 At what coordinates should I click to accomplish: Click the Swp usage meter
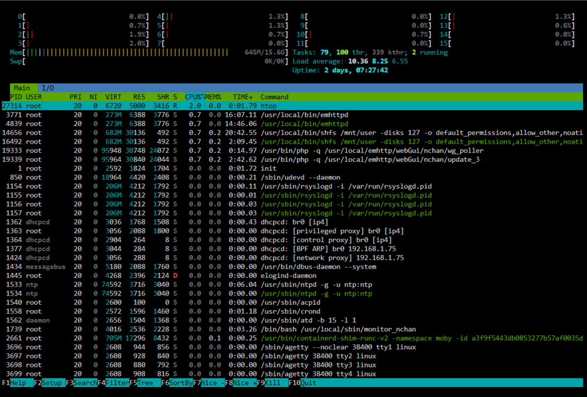pyautogui.click(x=149, y=62)
